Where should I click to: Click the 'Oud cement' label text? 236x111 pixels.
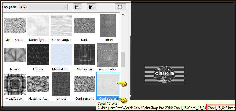85,99
